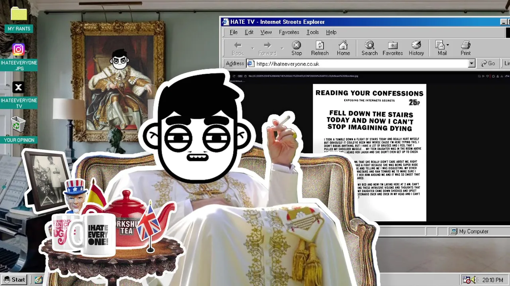
Task: Open the Search toolbar button
Action: point(369,48)
